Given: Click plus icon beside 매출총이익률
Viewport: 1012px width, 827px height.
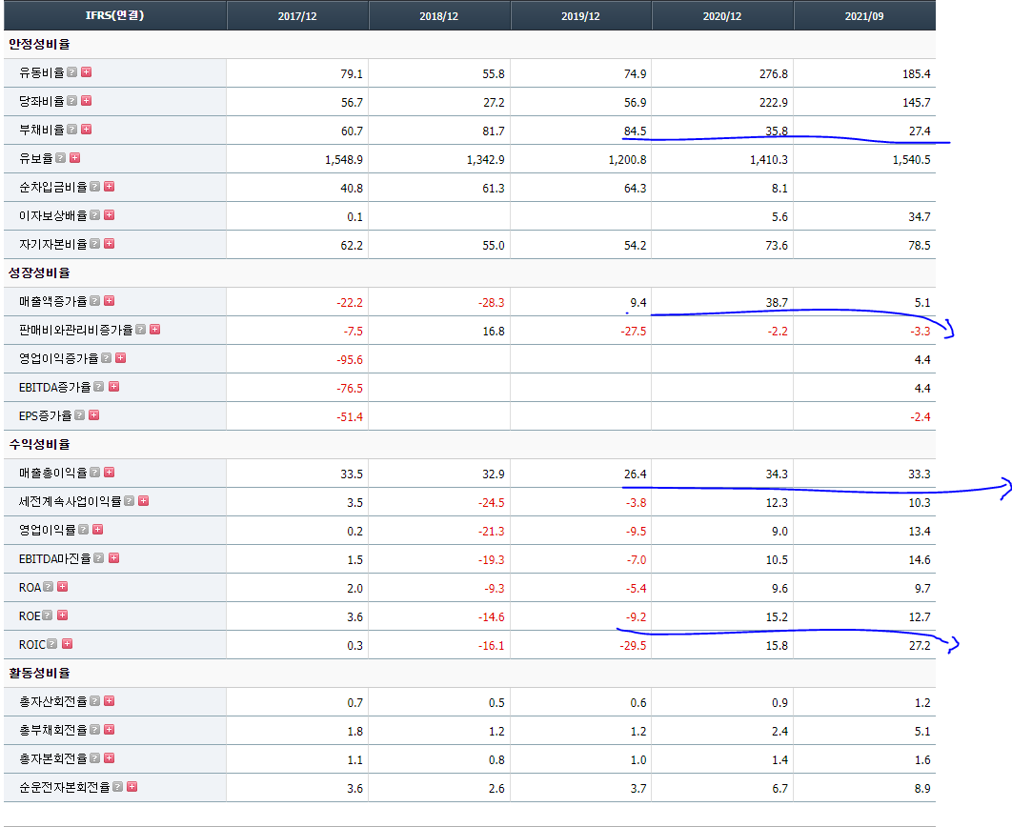Looking at the screenshot, I should point(109,473).
